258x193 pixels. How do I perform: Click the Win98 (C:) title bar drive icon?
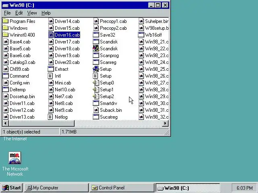click(x=5, y=5)
